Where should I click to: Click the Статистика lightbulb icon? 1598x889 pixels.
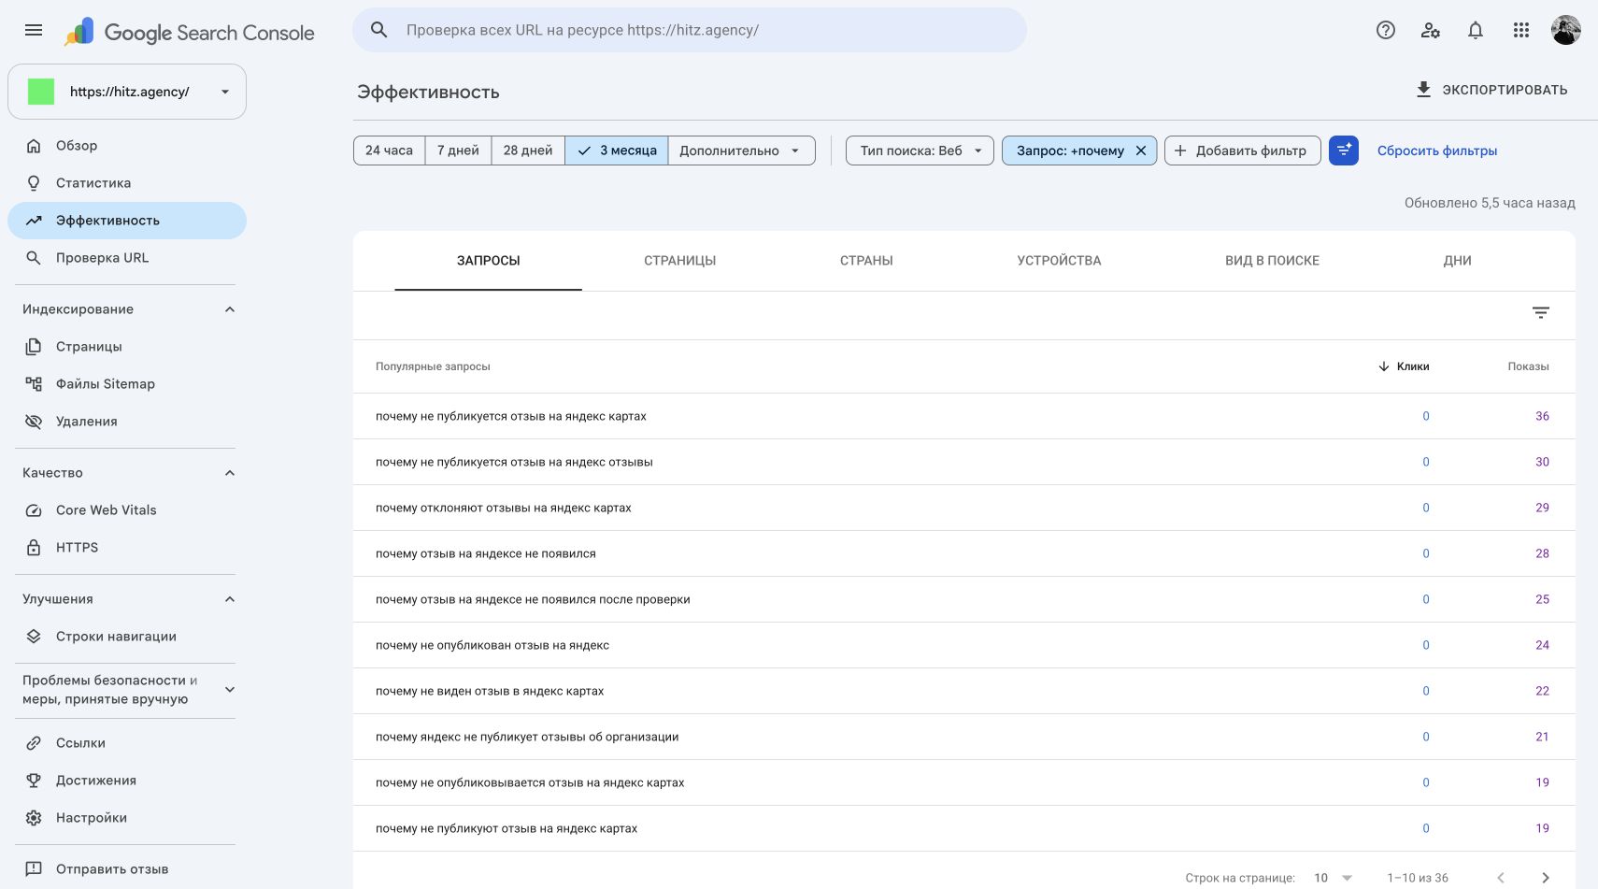click(34, 183)
